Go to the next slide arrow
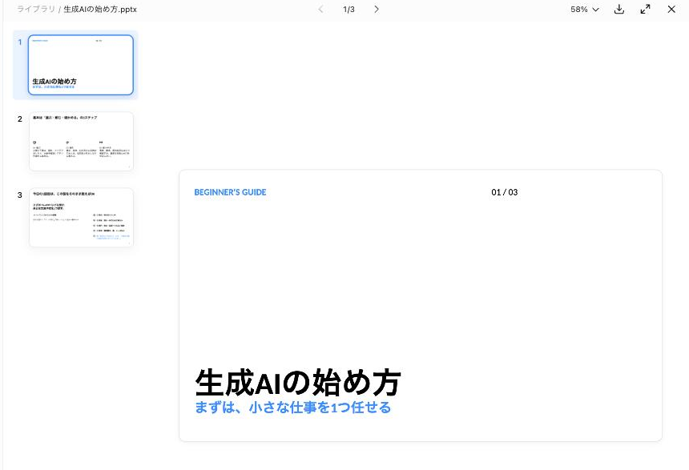 376,10
